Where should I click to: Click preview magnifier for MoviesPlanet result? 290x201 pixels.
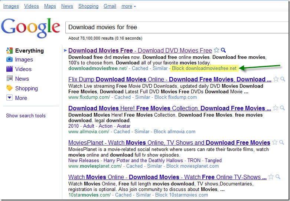(x=282, y=143)
